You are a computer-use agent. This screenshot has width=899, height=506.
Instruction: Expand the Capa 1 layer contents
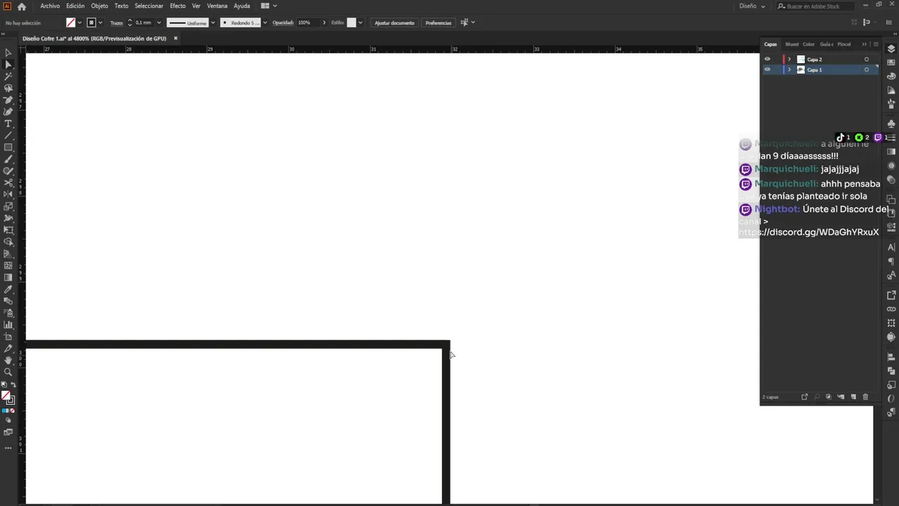pyautogui.click(x=789, y=70)
